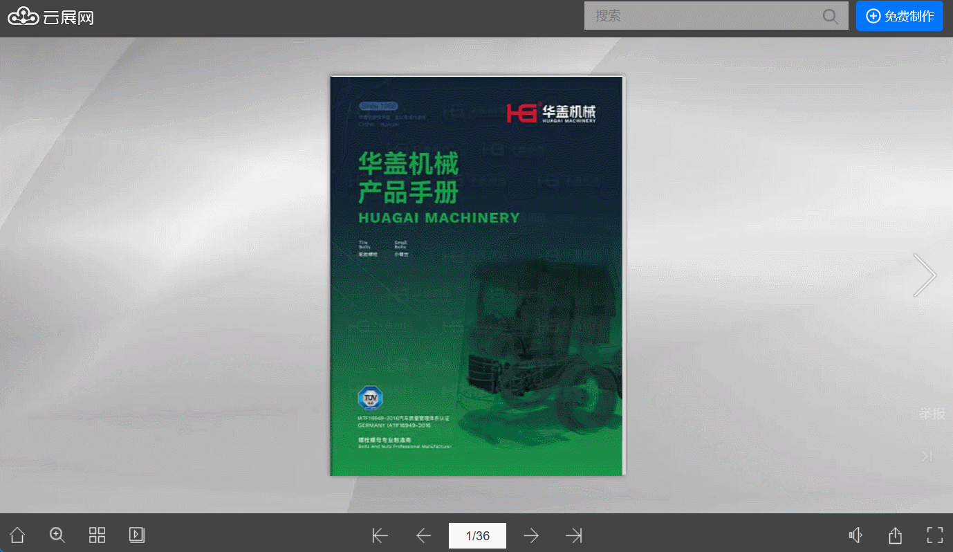Start the auto-play slideshow icon
Viewport: 953px width, 552px height.
click(x=137, y=535)
